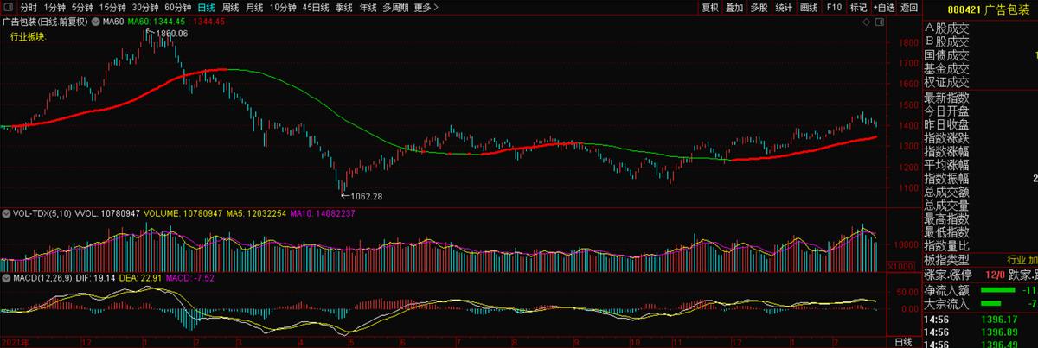Click the 叠加 overlay button
1038x348 pixels.
734,7
